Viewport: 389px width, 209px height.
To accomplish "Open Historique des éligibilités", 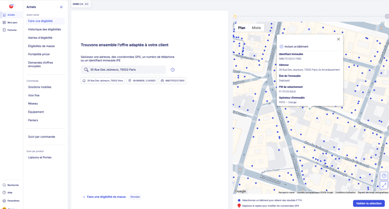I will (x=44, y=29).
